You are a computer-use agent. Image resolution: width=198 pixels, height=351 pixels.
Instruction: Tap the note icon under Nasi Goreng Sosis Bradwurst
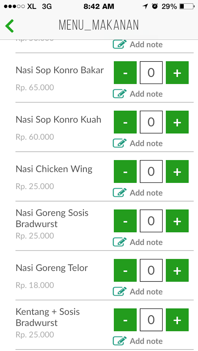[120, 242]
